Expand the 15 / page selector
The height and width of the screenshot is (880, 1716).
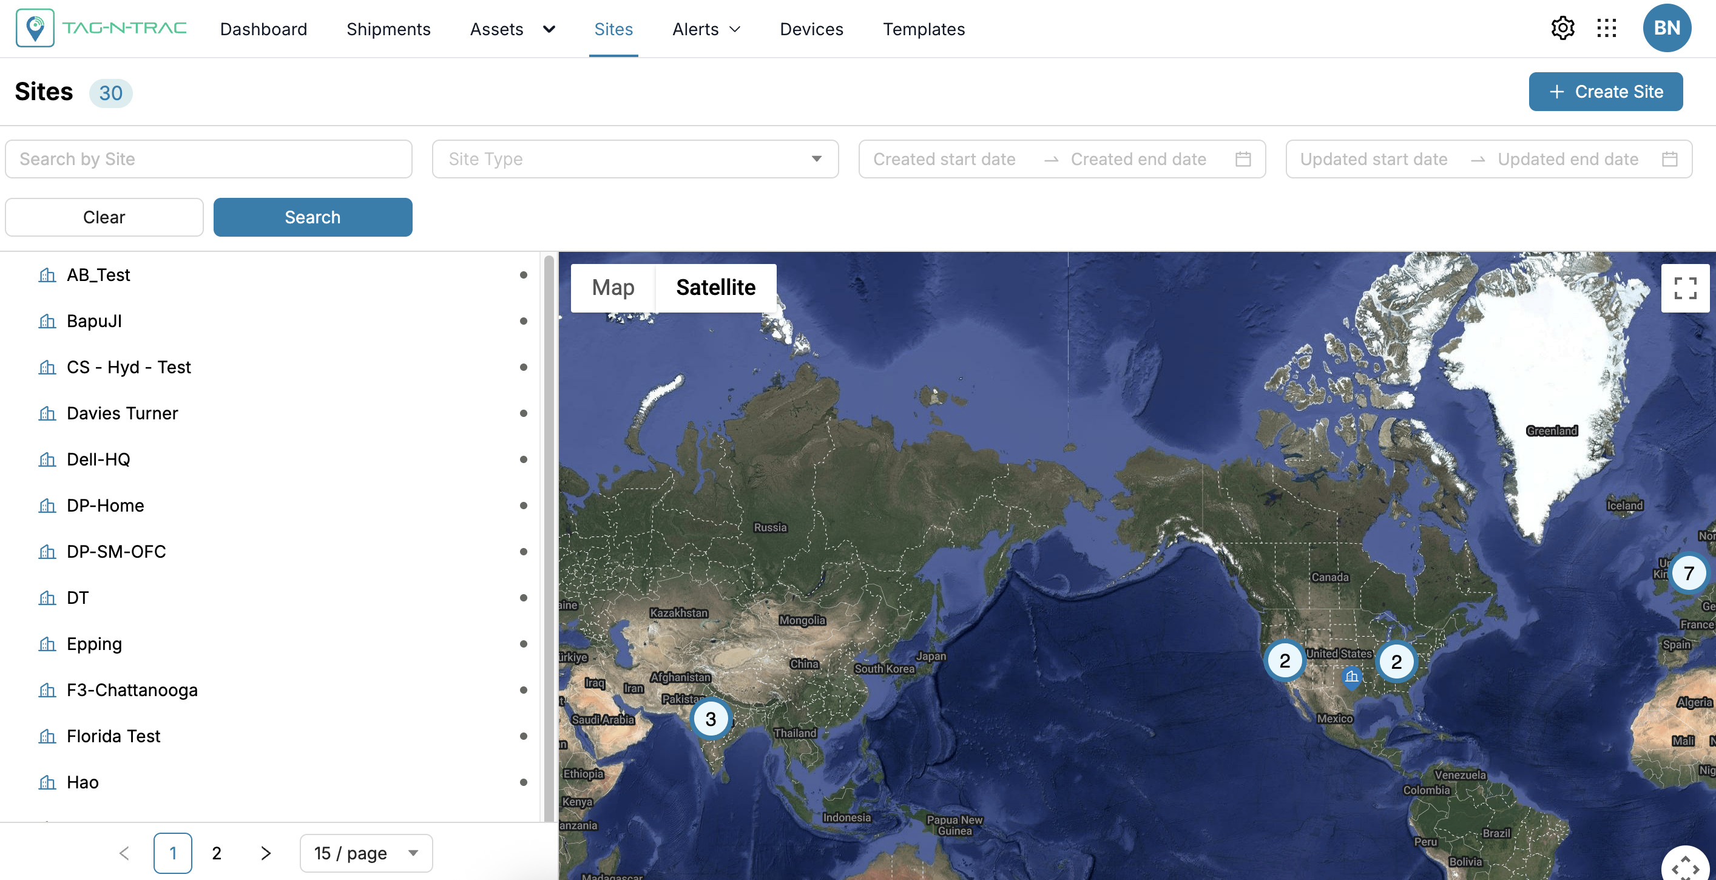pyautogui.click(x=366, y=853)
